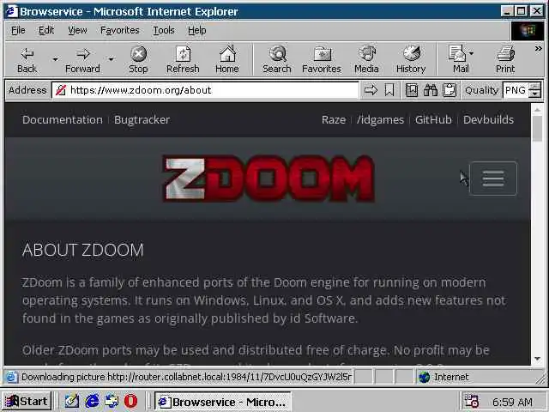Click the Windows logo throbber icon
The height and width of the screenshot is (412, 549).
point(528,31)
